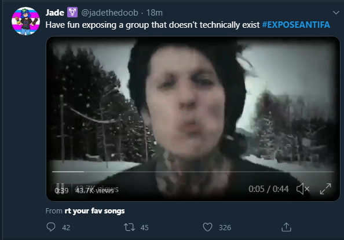Open the @jadethedoob handle link

click(x=109, y=13)
